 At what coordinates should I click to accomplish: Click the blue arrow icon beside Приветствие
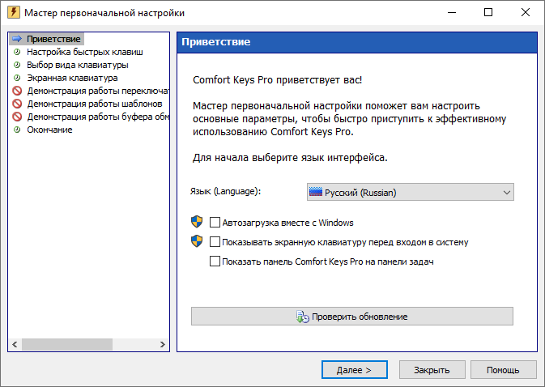(17, 39)
